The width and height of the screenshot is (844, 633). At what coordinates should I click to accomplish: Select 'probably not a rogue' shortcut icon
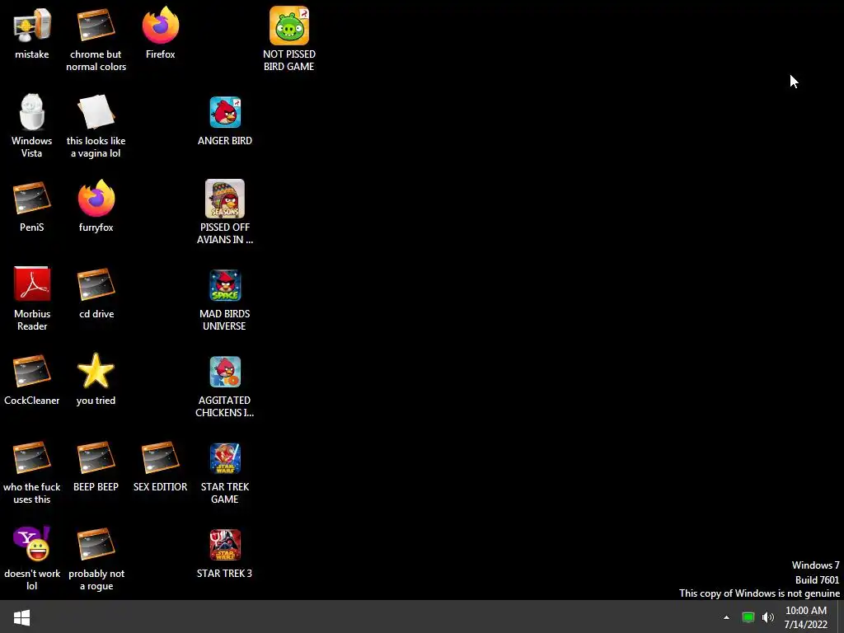(x=96, y=544)
